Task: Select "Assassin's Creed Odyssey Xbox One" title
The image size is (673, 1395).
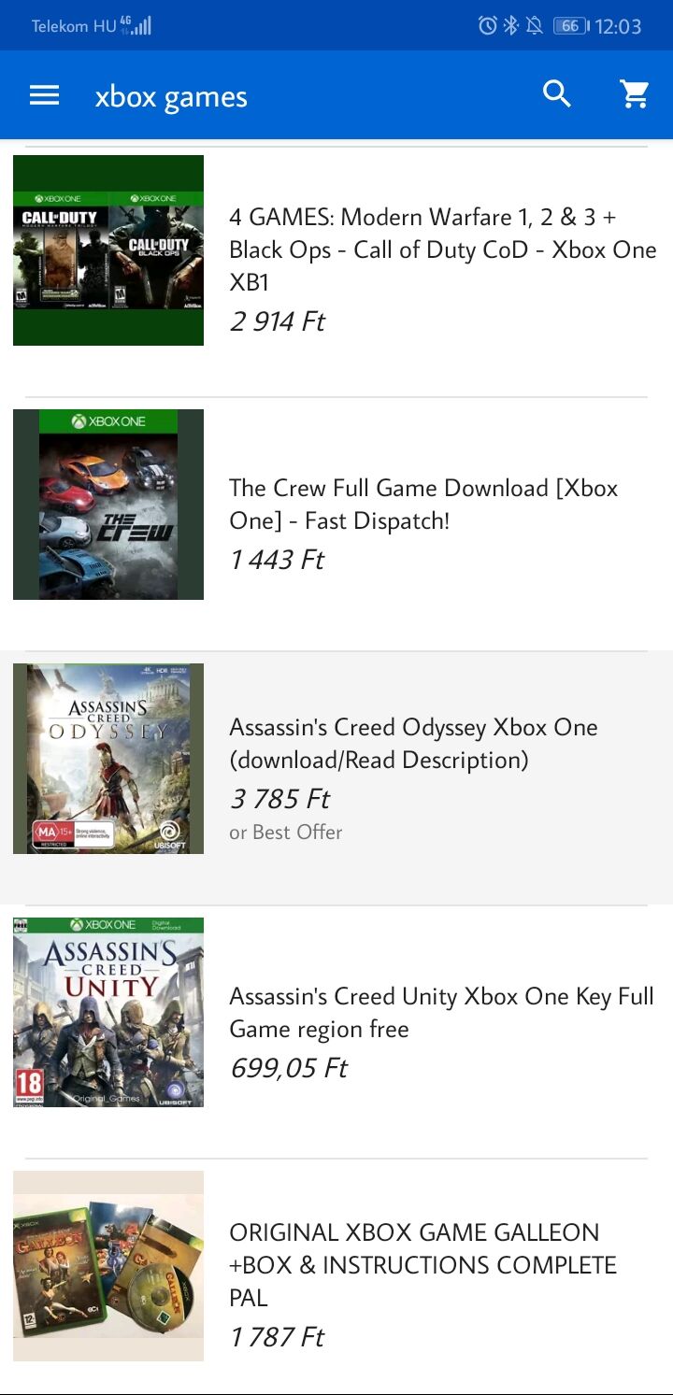Action: (x=413, y=743)
